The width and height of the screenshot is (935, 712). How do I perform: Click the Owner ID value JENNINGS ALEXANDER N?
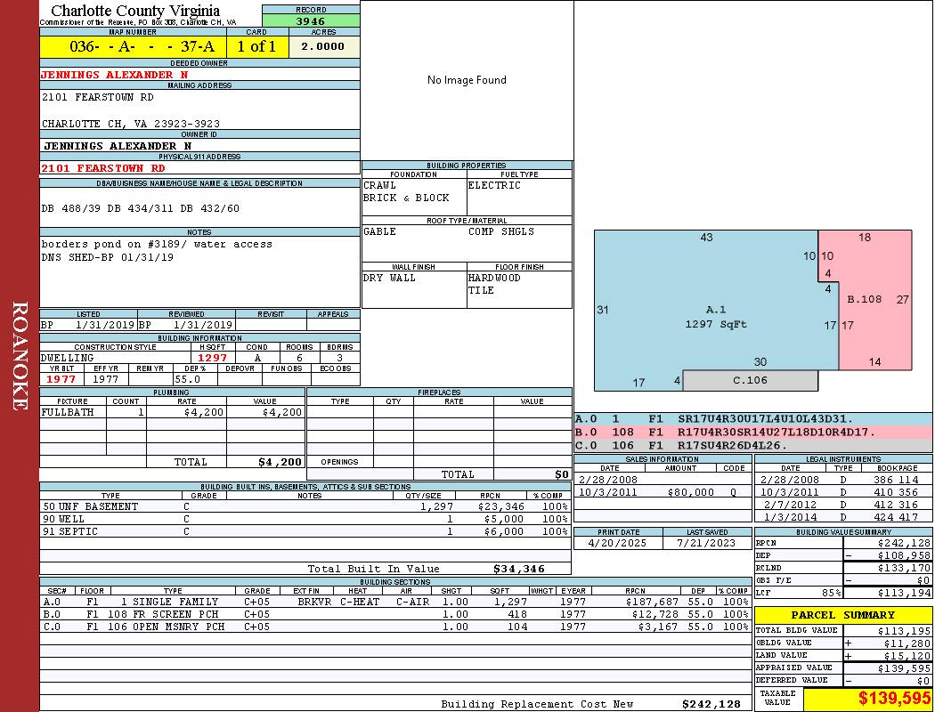tap(118, 146)
